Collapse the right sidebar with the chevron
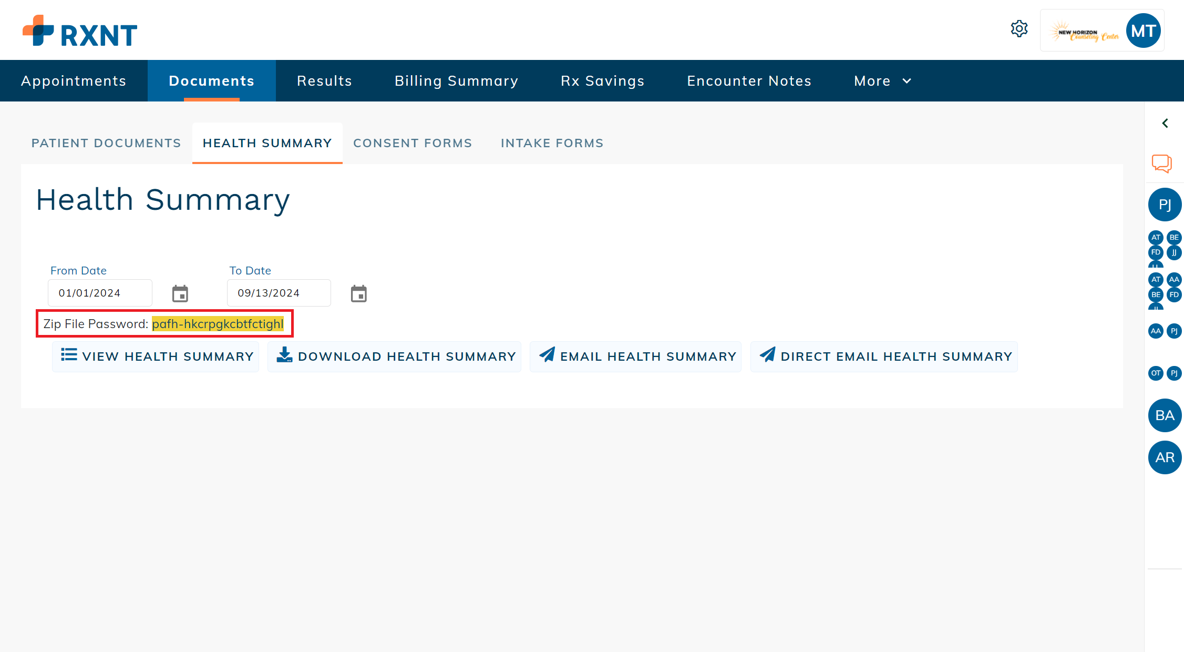 click(1165, 123)
